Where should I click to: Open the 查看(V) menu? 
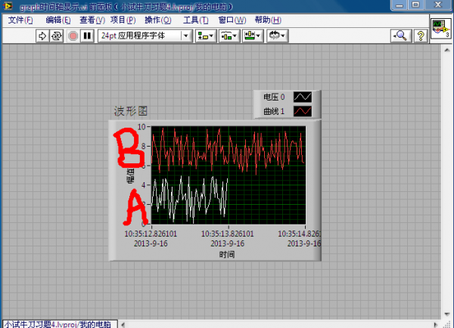(x=92, y=20)
